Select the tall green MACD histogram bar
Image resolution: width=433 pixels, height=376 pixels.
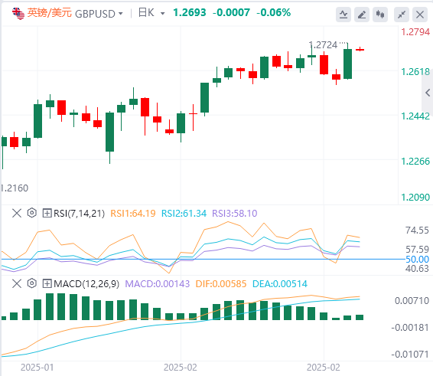50,306
